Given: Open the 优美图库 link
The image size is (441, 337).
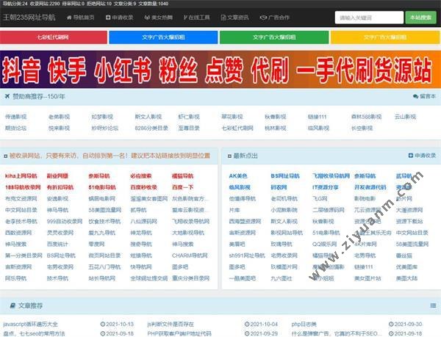Looking at the screenshot, I should click(406, 267).
